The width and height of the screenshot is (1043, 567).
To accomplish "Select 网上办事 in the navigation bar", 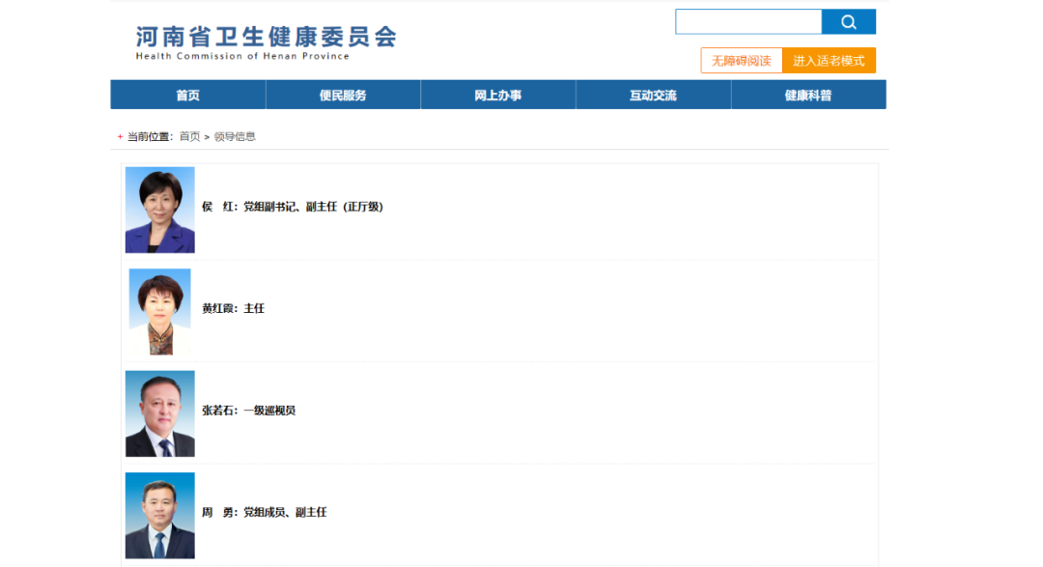I will [498, 96].
